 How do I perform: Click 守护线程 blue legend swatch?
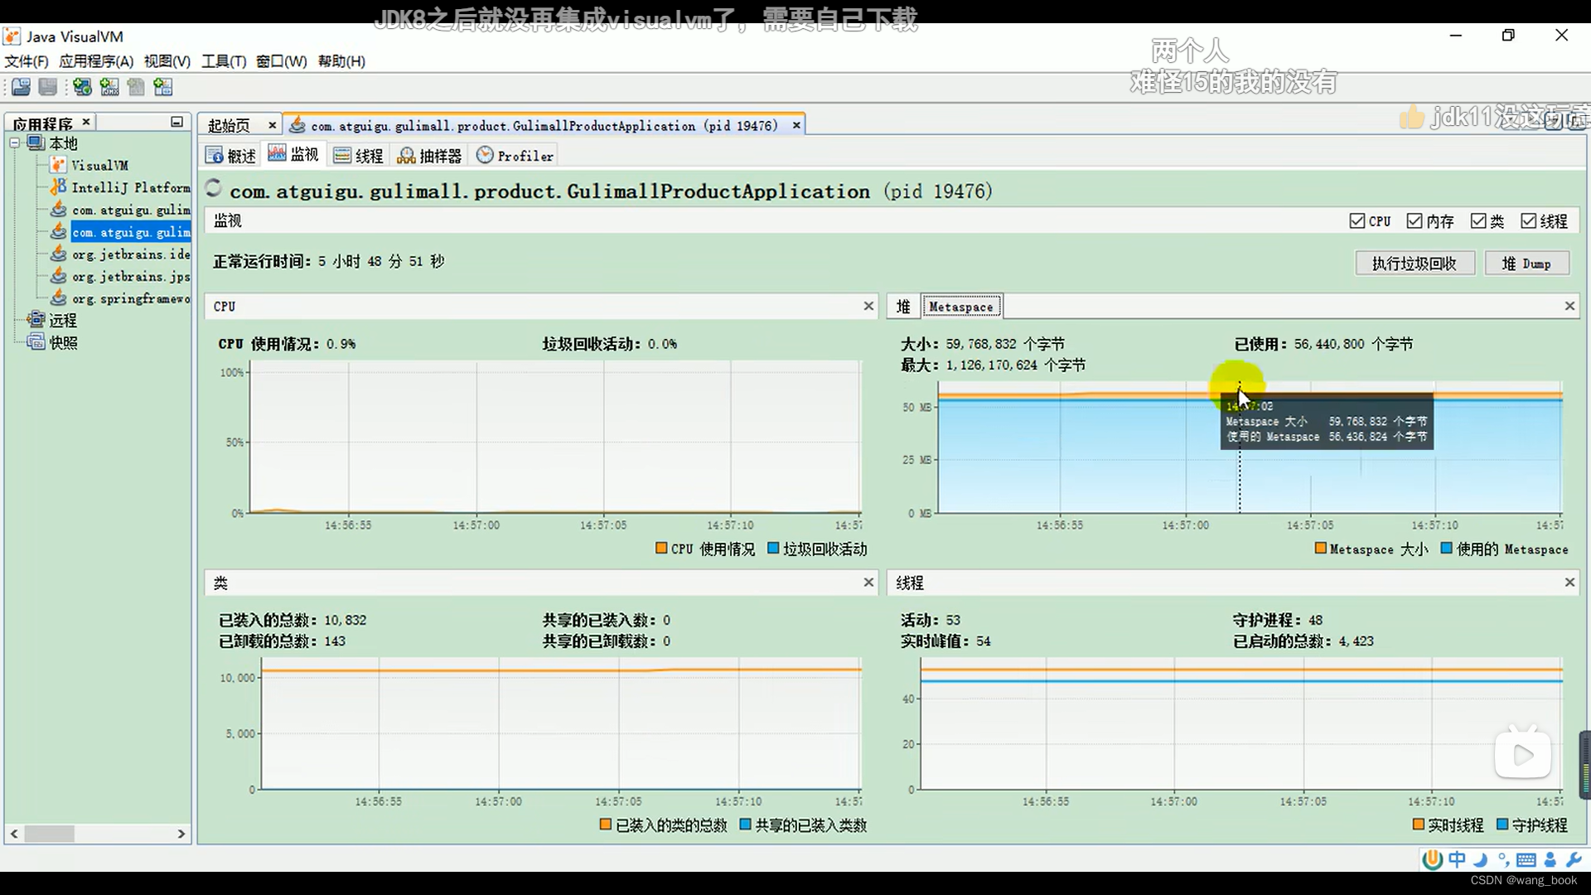(1502, 825)
